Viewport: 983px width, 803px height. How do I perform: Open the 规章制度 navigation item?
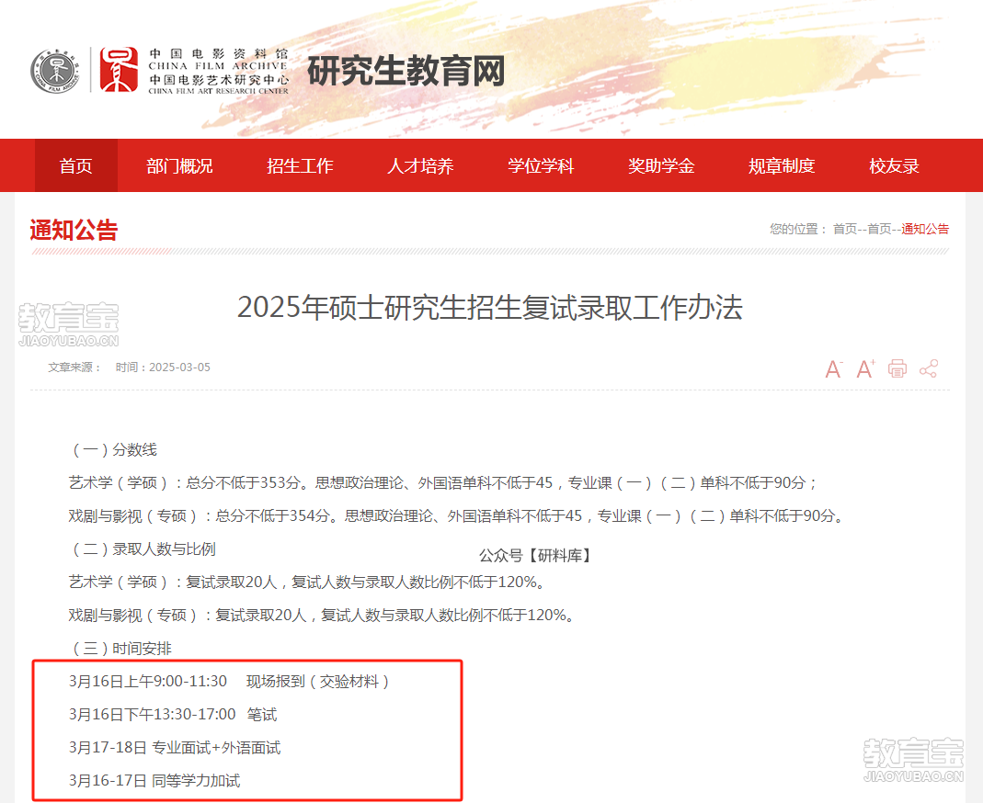pos(782,166)
